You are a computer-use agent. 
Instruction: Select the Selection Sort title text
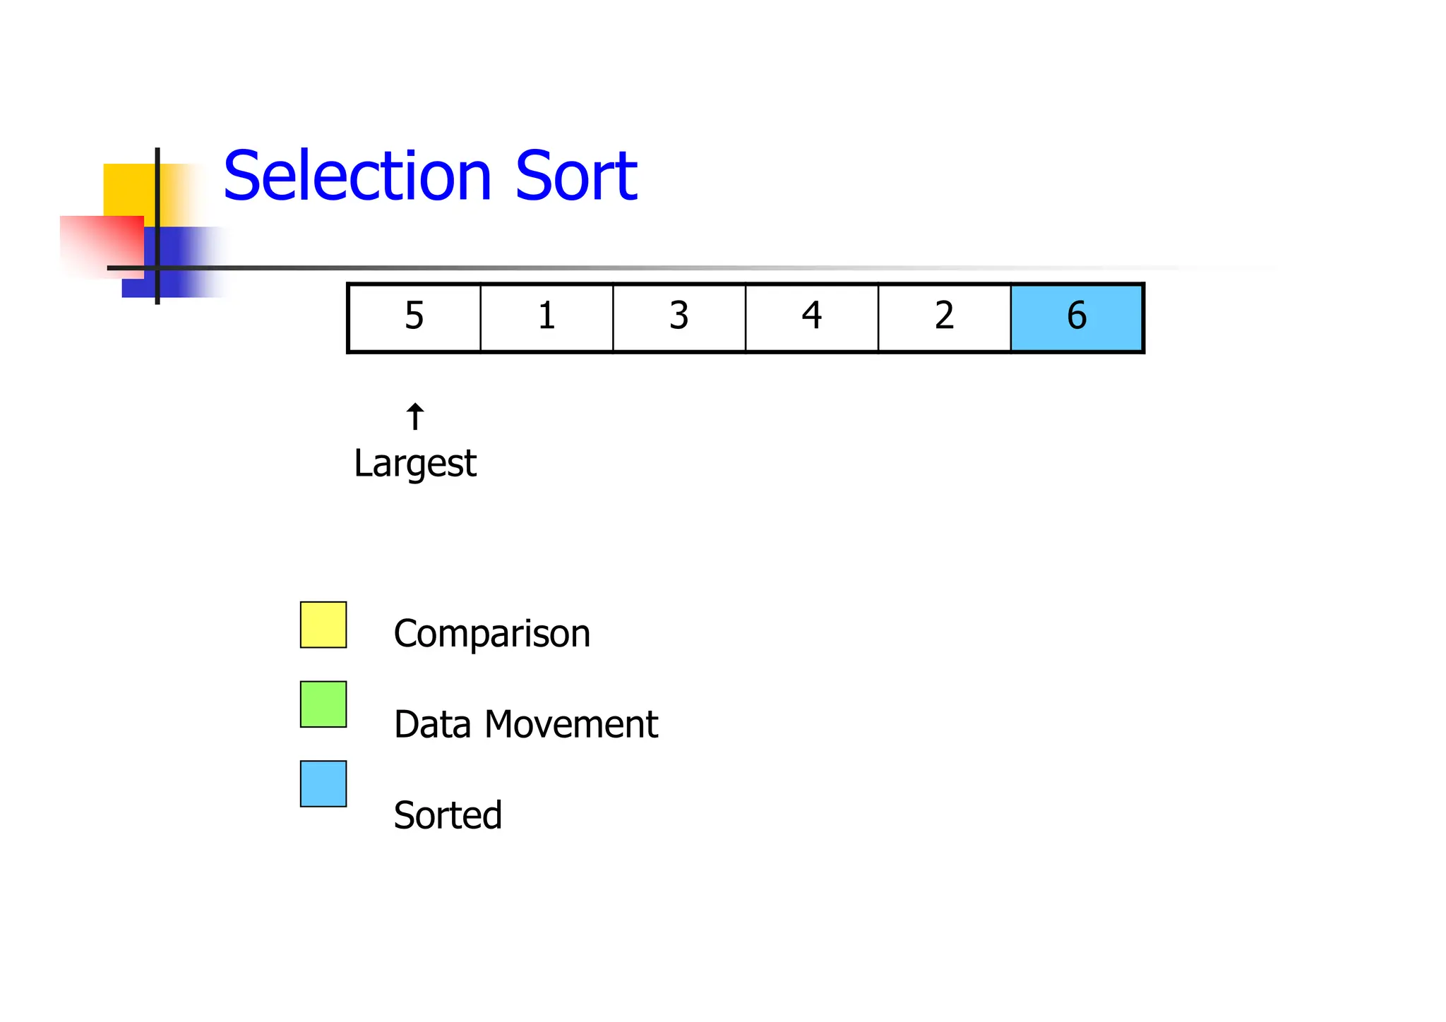pos(430,176)
